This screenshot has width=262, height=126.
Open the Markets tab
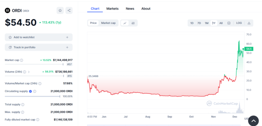[112, 9]
